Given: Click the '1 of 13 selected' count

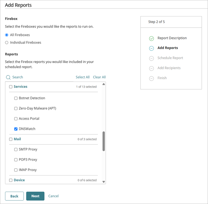Looking at the screenshot, I should point(86,87).
